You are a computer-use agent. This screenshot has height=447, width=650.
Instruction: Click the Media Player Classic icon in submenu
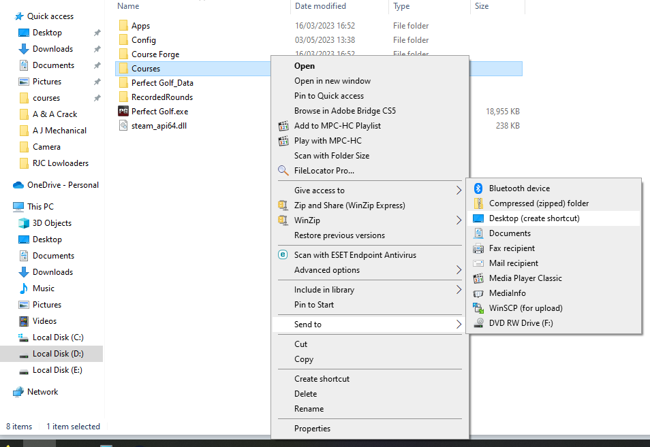[x=478, y=278]
